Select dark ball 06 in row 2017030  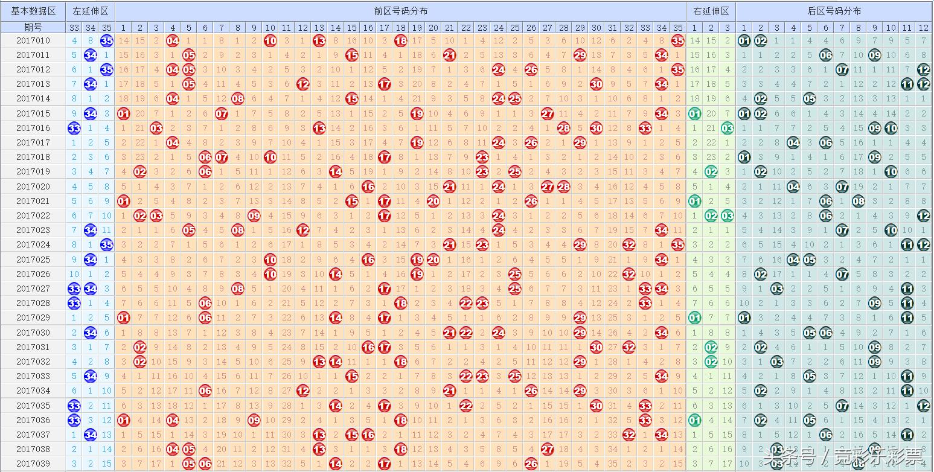[x=826, y=333]
